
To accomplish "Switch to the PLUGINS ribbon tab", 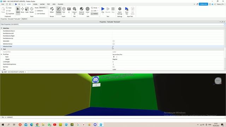I will pos(60,4).
